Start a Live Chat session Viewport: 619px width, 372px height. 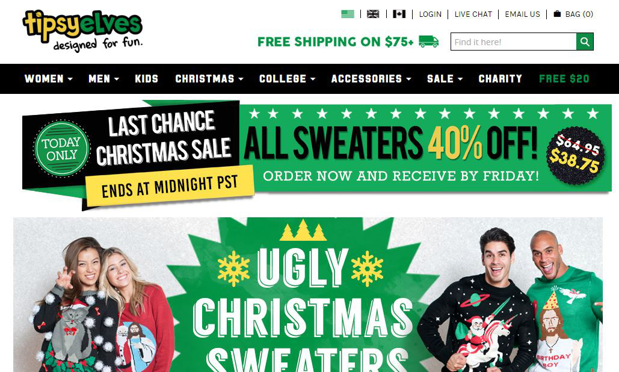473,14
